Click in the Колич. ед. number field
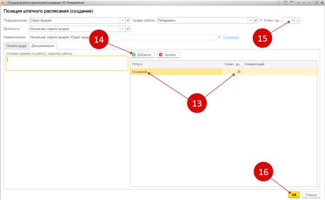The height and width of the screenshot is (200, 325). tap(288, 21)
